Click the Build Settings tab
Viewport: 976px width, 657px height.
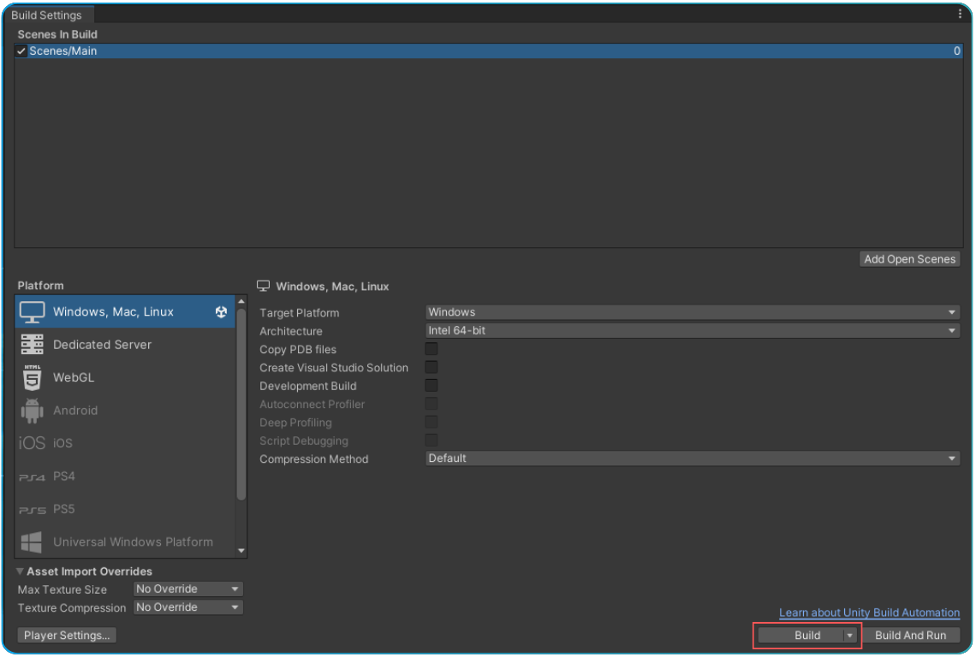tap(46, 15)
